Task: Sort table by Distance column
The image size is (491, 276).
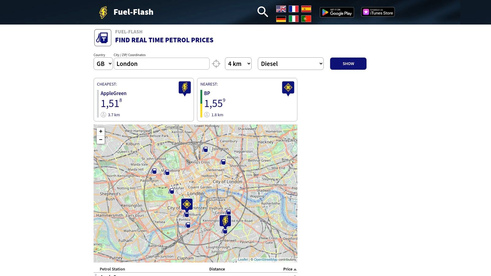Action: point(217,269)
